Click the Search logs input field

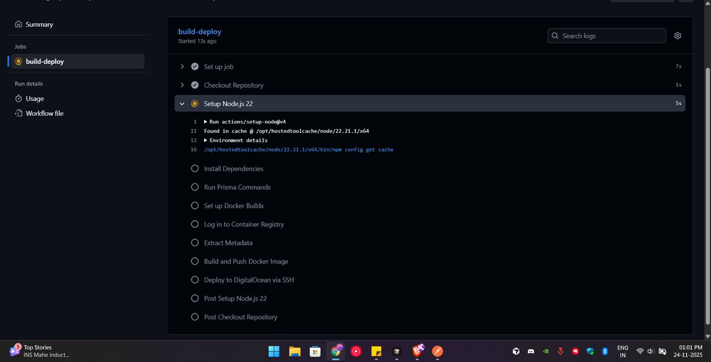point(605,36)
